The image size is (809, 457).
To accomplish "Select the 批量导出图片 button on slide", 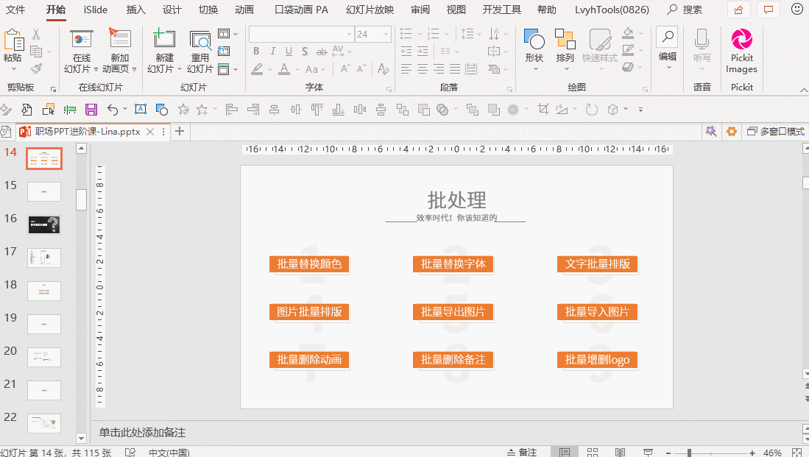I will 453,311.
